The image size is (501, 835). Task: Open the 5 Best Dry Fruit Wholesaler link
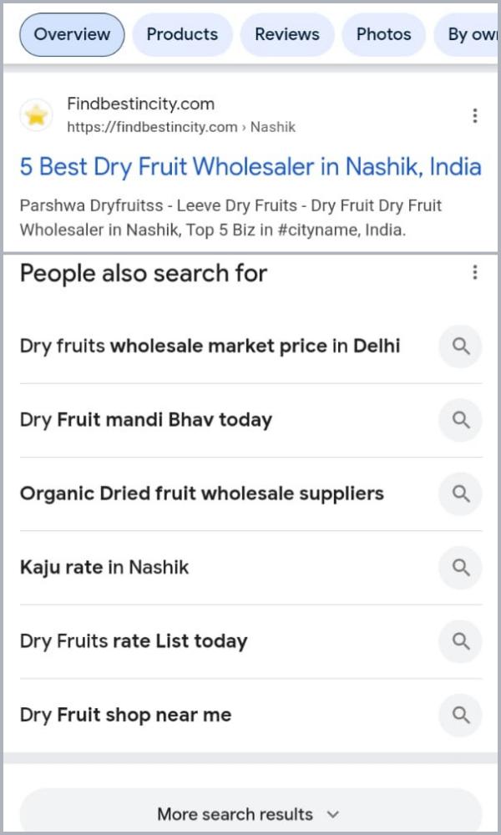pyautogui.click(x=250, y=167)
